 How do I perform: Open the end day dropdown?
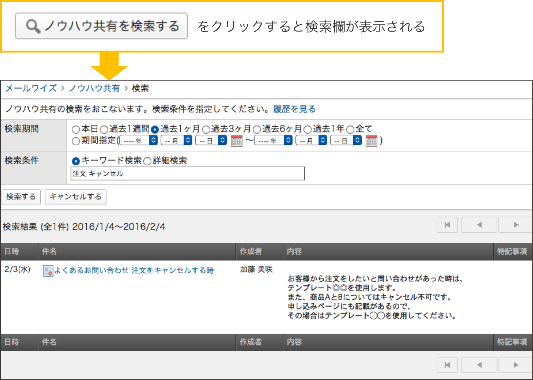(346, 141)
